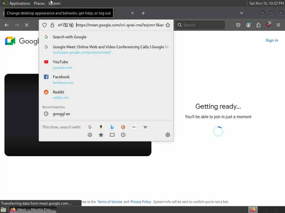Open a new tab
285x213 pixels.
[x=143, y=13]
